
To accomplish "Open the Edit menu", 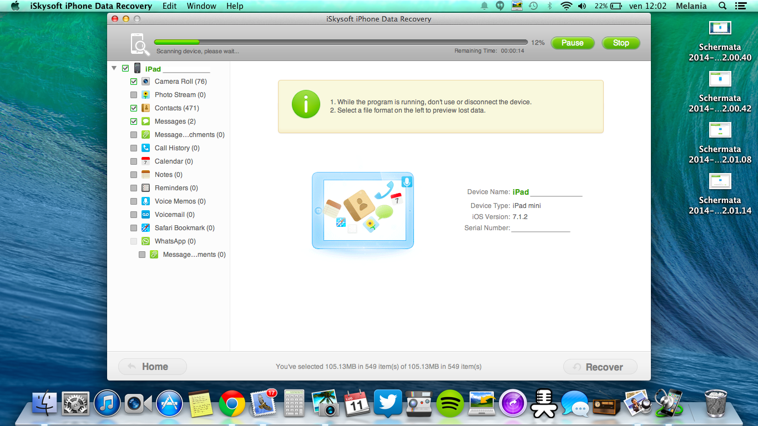I will (170, 6).
